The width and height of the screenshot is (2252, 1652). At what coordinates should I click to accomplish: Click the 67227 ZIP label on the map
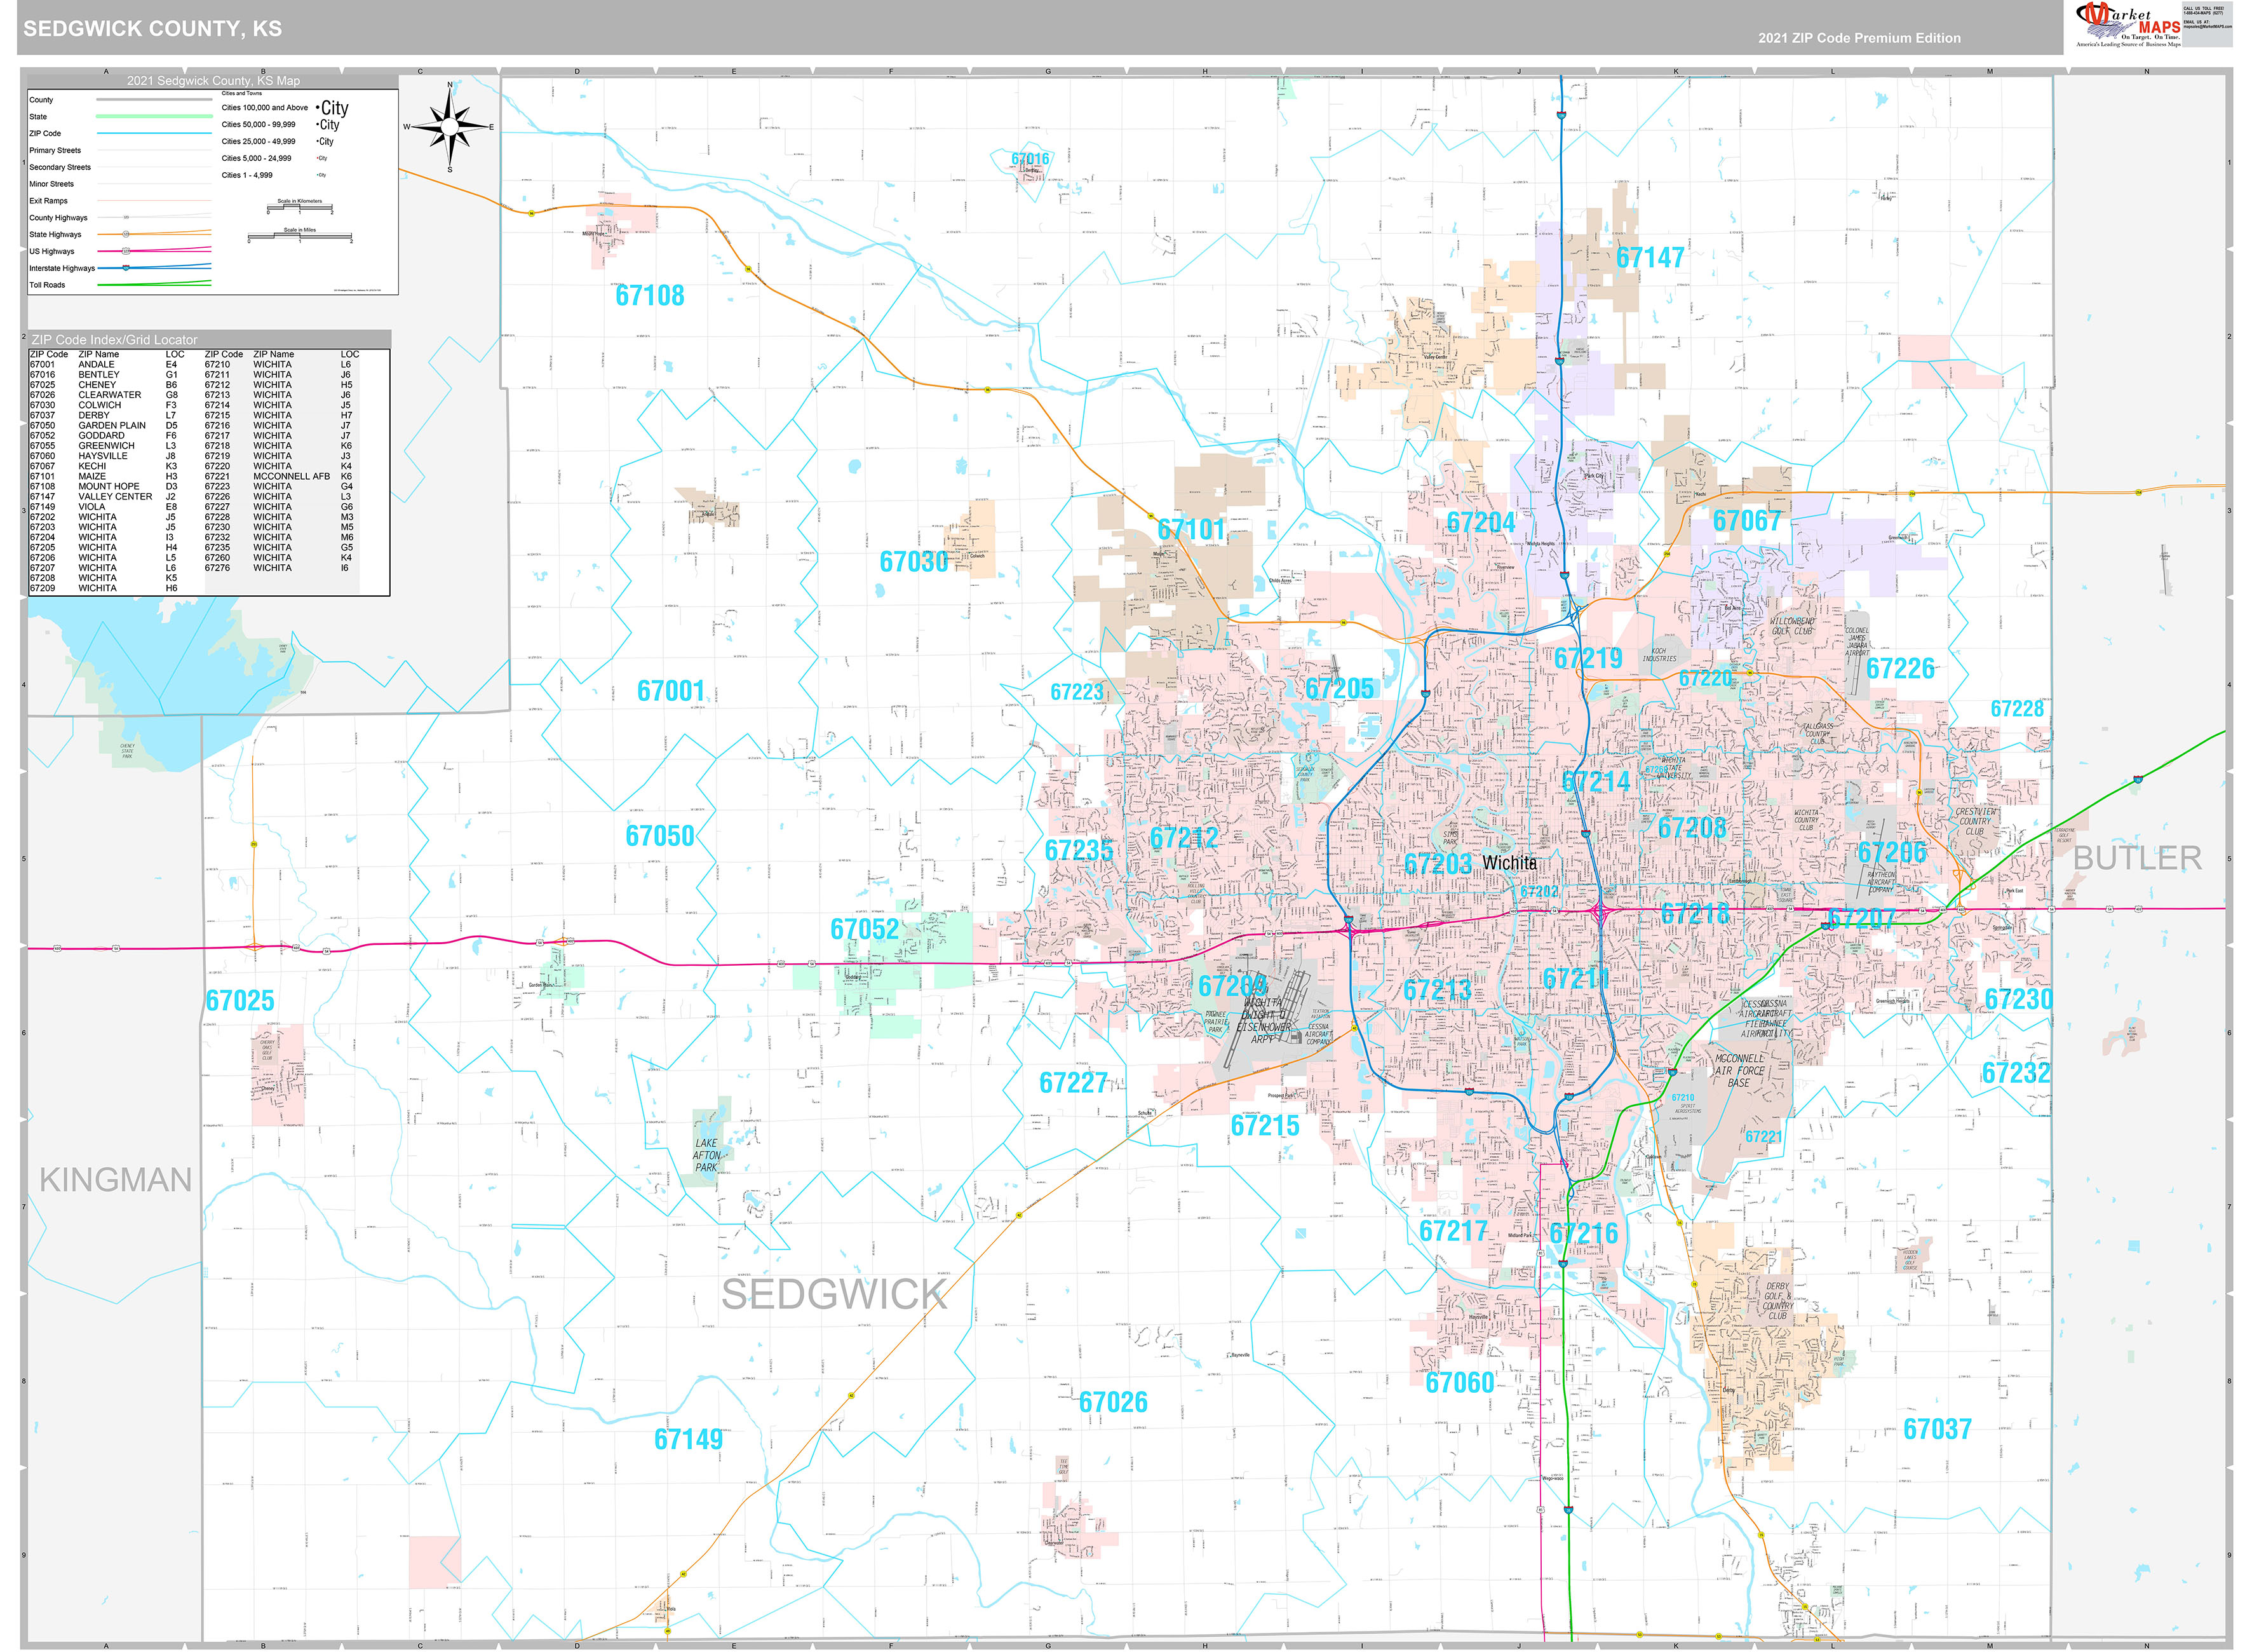tap(1074, 1082)
